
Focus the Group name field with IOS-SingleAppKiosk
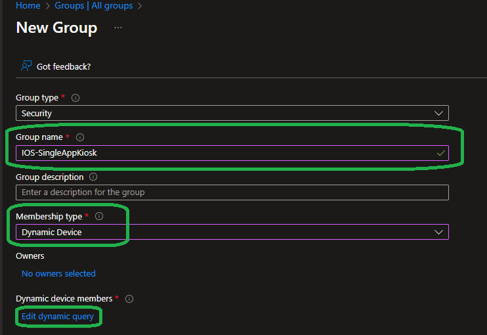223,153
